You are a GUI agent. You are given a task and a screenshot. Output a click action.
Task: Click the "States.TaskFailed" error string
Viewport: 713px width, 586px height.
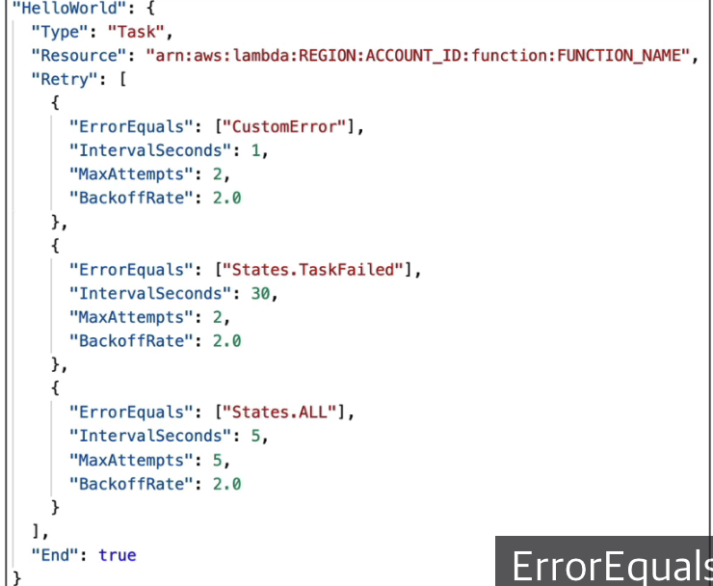[313, 270]
